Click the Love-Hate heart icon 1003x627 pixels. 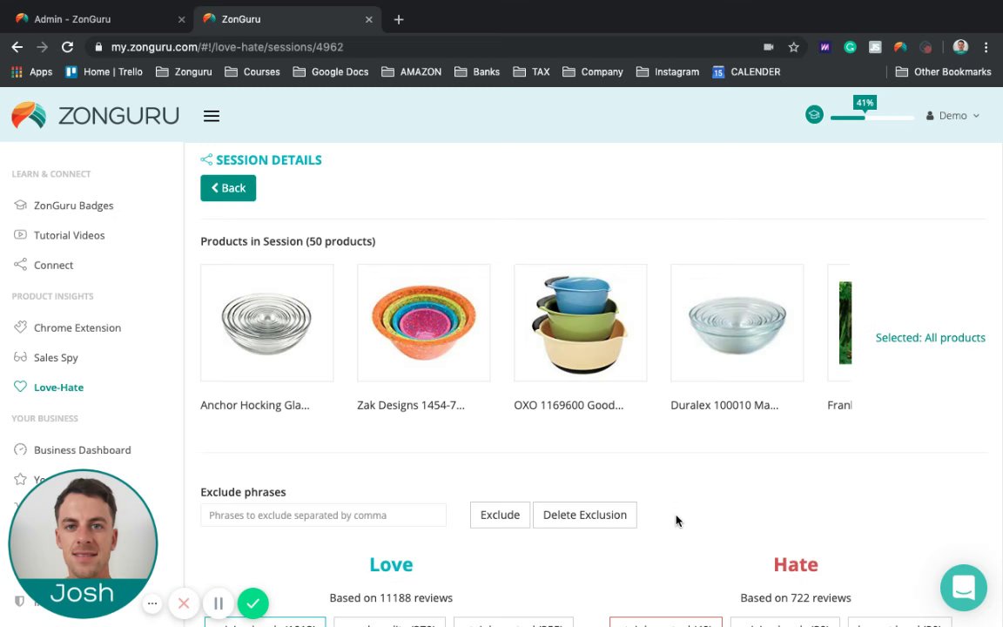coord(20,387)
